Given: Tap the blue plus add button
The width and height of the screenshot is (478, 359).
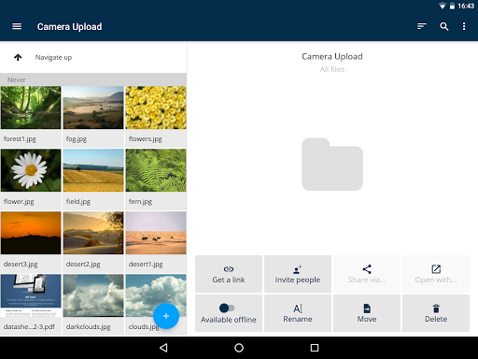Looking at the screenshot, I should tap(166, 316).
